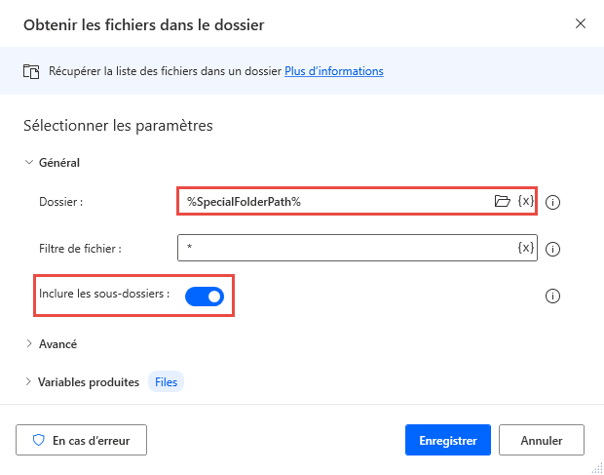Click info icon for Inclure les sous-dossiers
604x475 pixels.
pos(553,296)
